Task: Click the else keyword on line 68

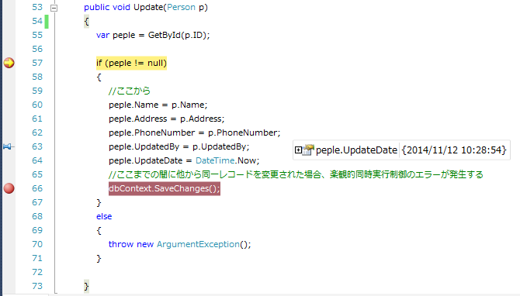Action: [x=104, y=216]
